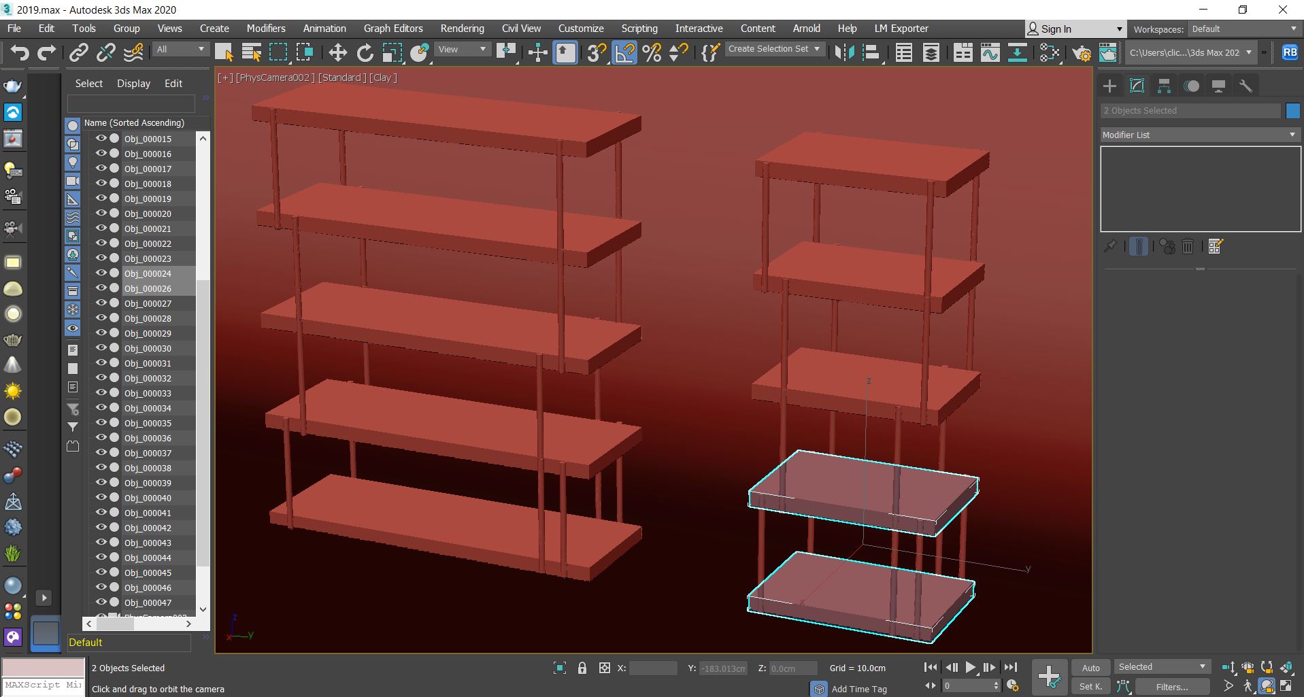Select Obj_000036 in the scene list
This screenshot has width=1304, height=697.
(x=148, y=438)
